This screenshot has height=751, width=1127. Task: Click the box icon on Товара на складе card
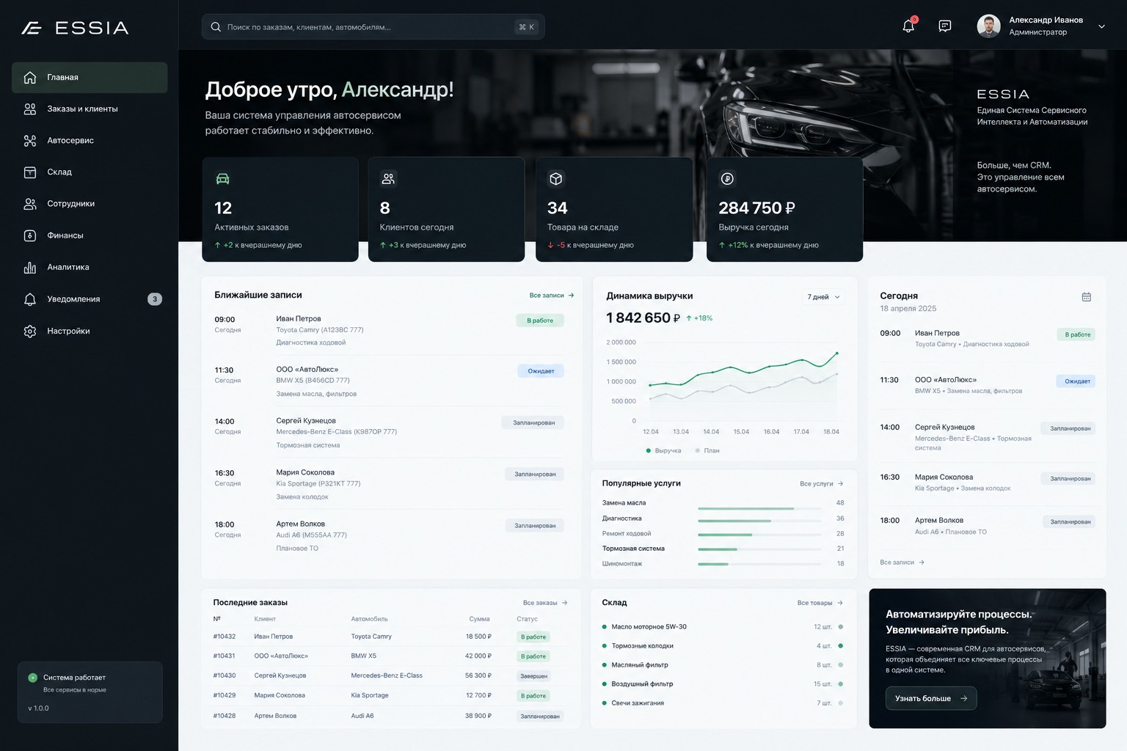pos(555,178)
